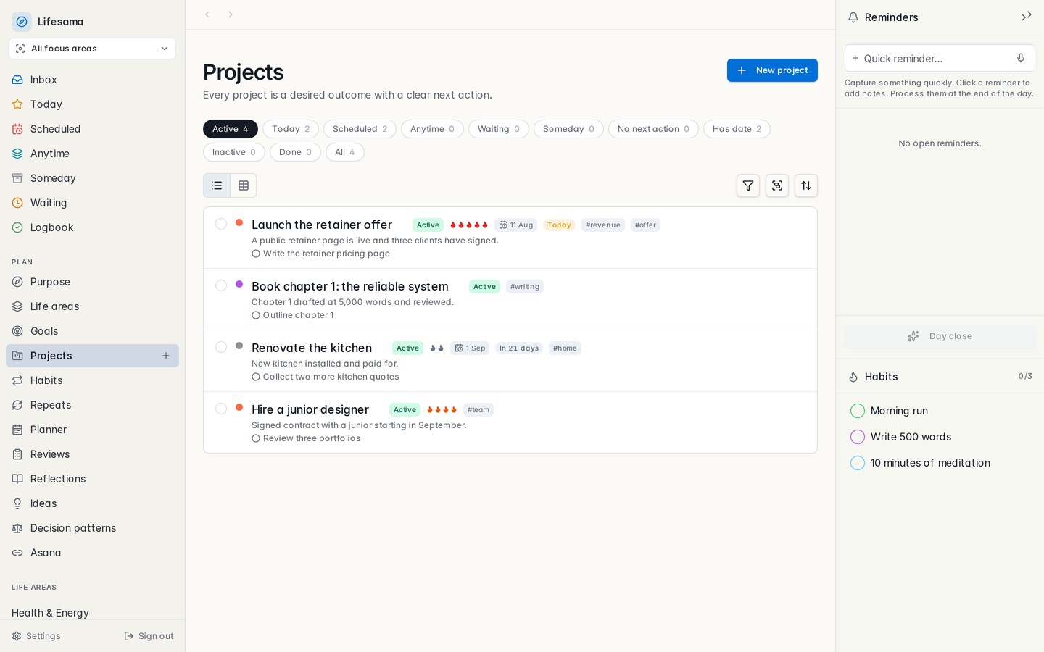Click the '#revenue' tag
Image resolution: width=1044 pixels, height=652 pixels.
pyautogui.click(x=603, y=225)
